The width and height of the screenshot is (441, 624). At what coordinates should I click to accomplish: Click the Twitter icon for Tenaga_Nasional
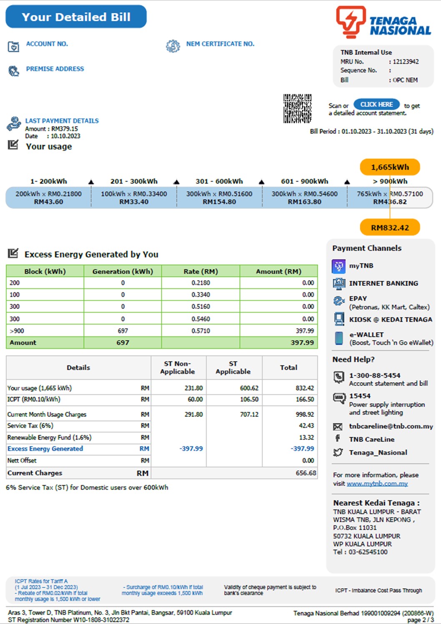coord(338,452)
